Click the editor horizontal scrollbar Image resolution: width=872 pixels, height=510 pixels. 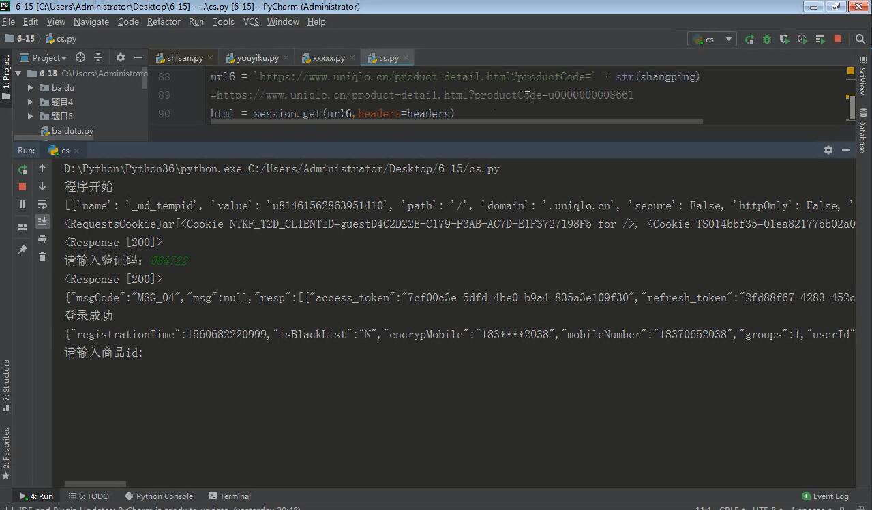tap(457, 122)
